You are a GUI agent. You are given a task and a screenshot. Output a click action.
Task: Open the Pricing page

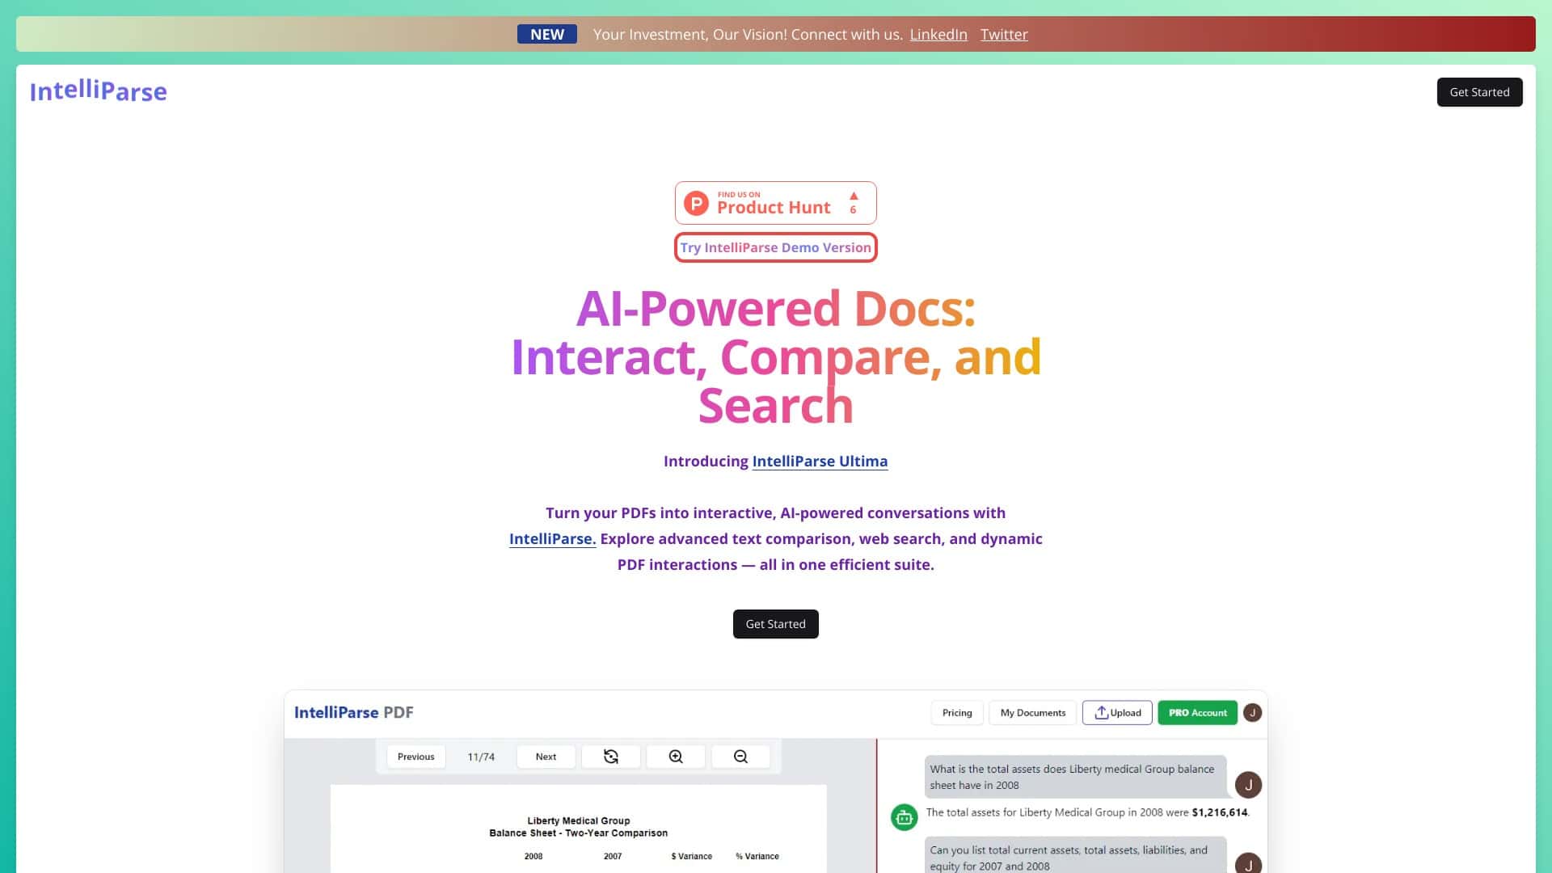(956, 713)
